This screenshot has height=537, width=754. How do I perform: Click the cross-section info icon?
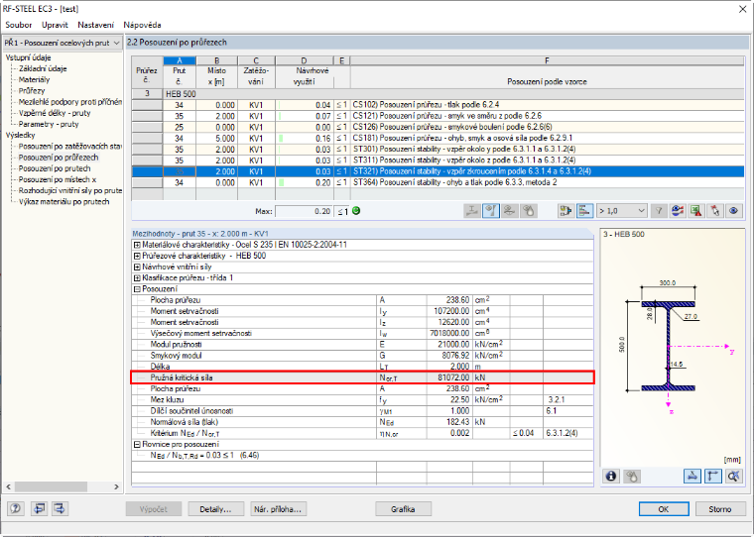[611, 476]
